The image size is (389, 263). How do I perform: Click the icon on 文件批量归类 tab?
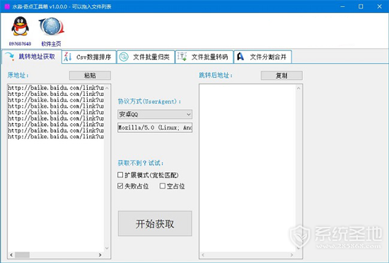click(124, 57)
